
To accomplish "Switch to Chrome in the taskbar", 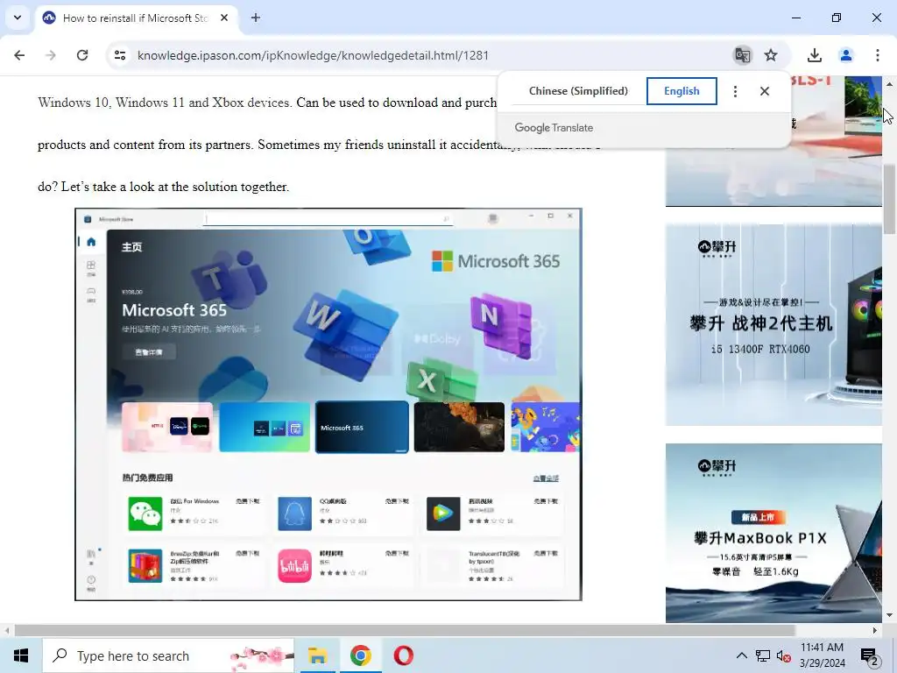I will 360,655.
